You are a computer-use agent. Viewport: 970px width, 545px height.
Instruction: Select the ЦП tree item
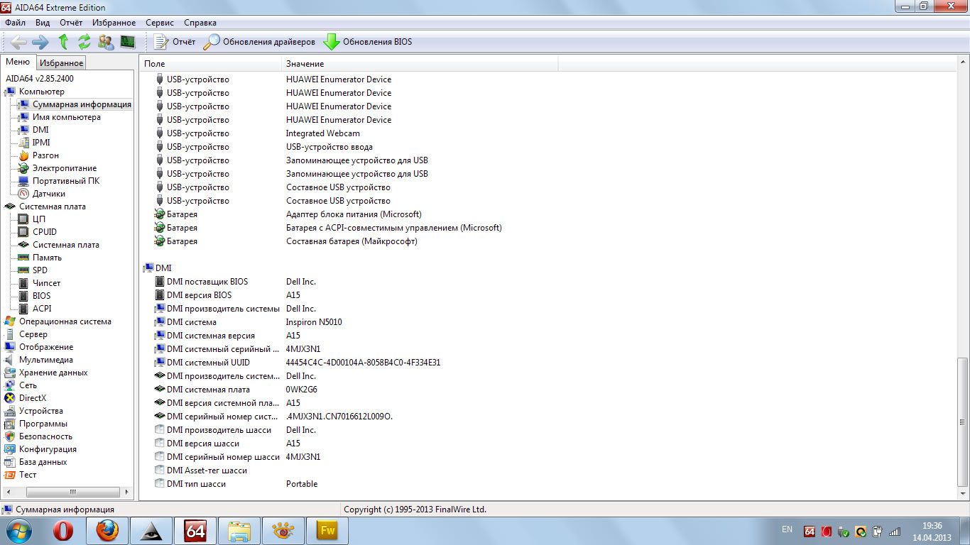[x=38, y=219]
